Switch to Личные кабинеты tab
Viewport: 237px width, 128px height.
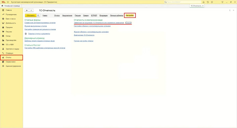116,15
